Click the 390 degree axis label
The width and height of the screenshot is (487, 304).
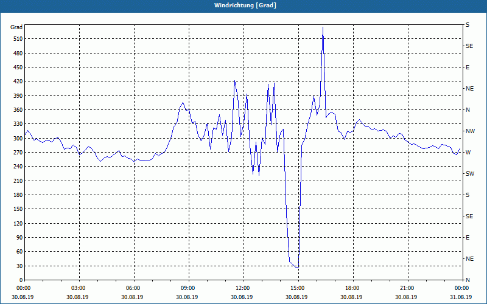pyautogui.click(x=18, y=96)
